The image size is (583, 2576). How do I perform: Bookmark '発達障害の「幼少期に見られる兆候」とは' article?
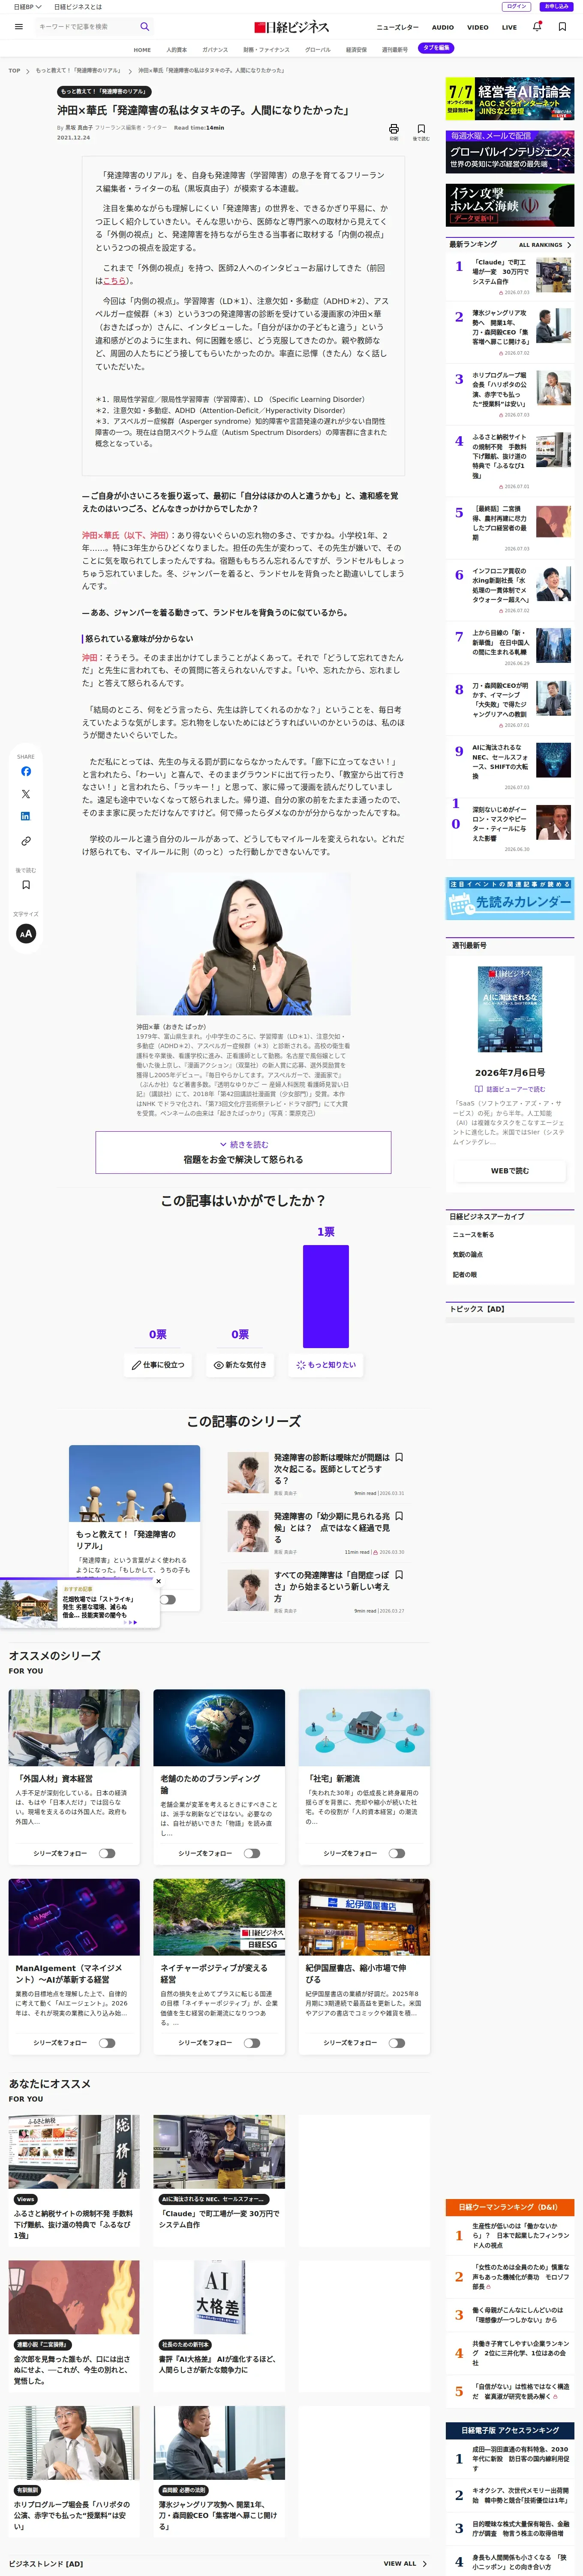coord(400,1516)
